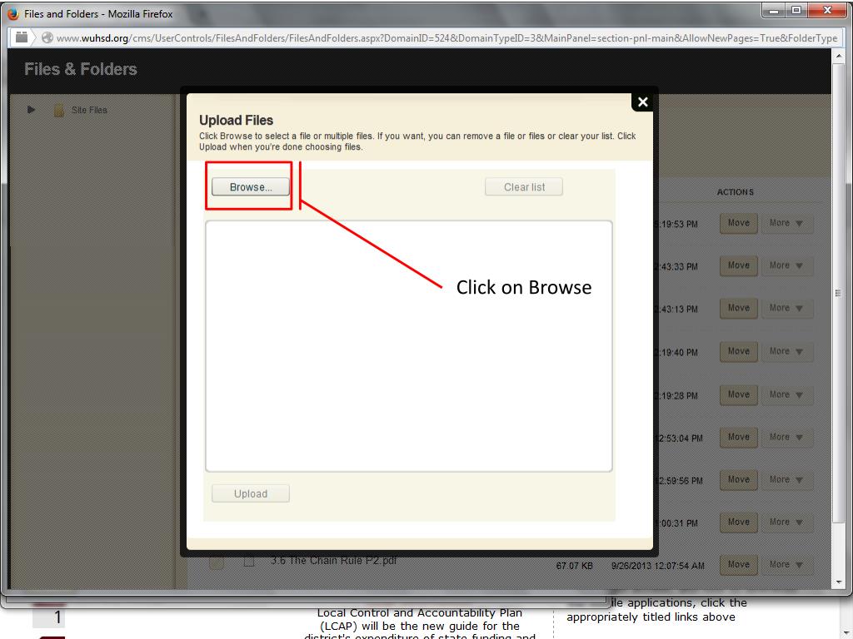The width and height of the screenshot is (853, 639).
Task: Click the popup vertical scrollbar thumb
Action: pyautogui.click(x=838, y=294)
